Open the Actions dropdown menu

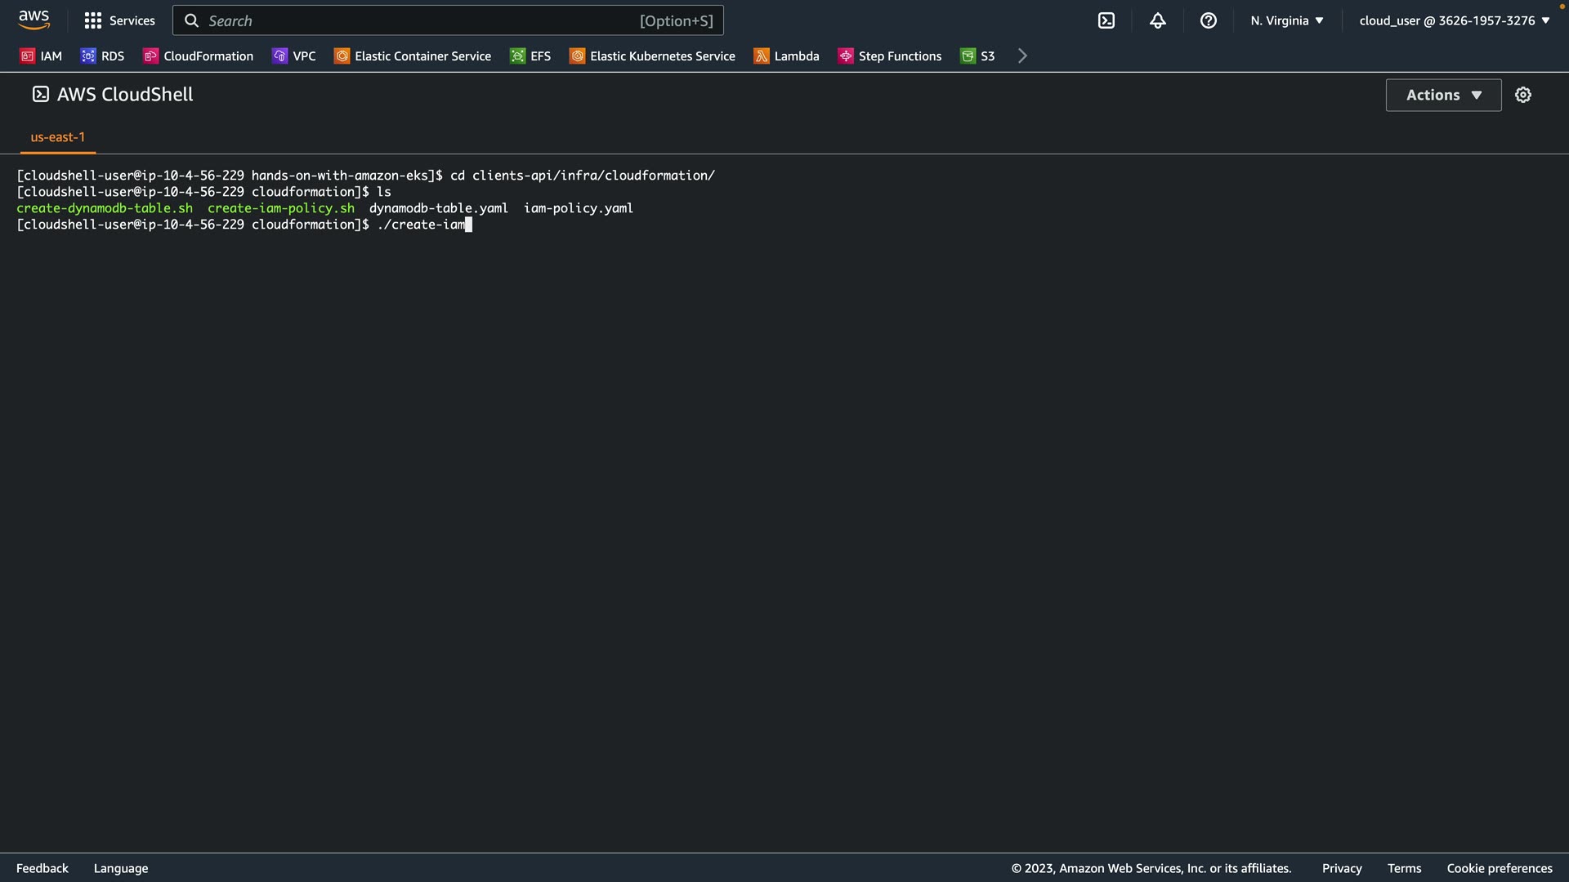(1443, 95)
